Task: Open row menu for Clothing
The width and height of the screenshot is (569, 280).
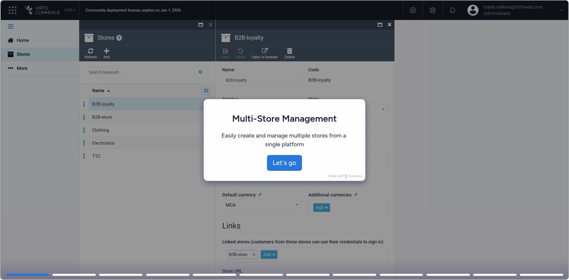Action: coord(84,130)
